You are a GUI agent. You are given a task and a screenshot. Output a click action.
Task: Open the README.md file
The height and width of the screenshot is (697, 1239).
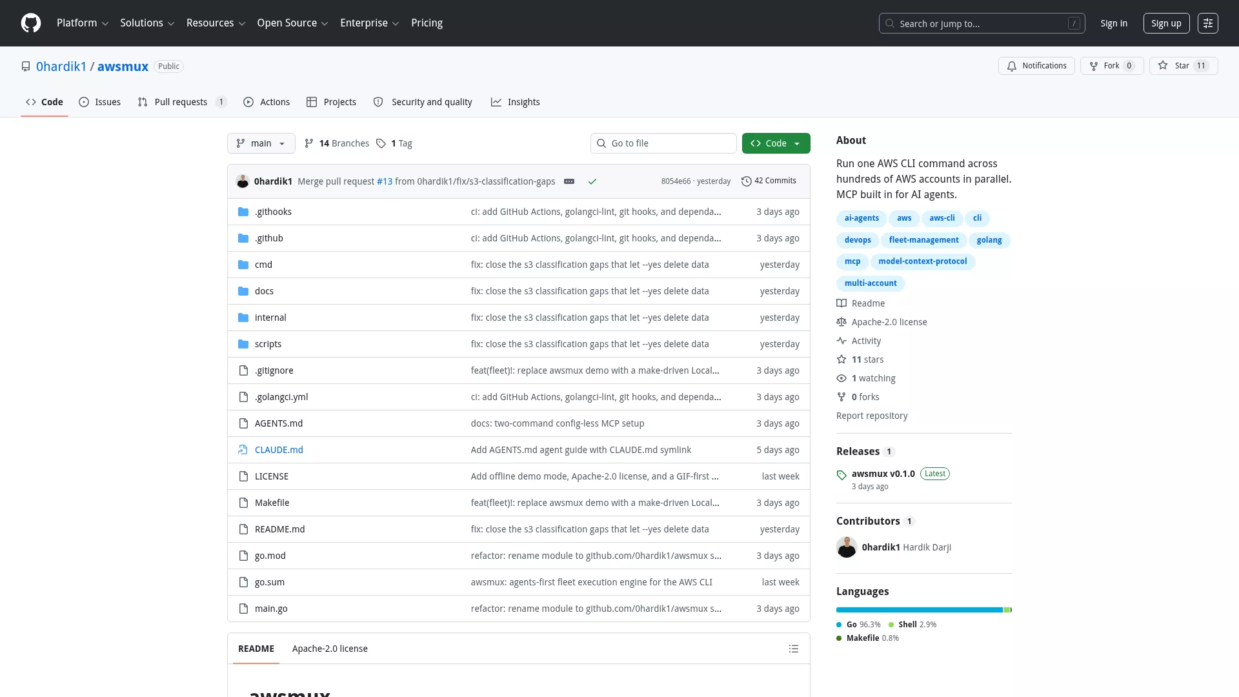coord(280,529)
